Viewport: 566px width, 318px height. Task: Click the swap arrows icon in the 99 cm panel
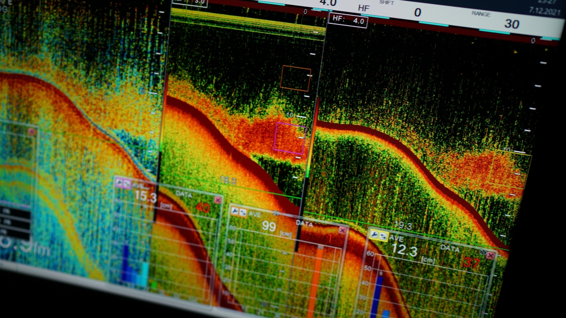[x=243, y=213]
